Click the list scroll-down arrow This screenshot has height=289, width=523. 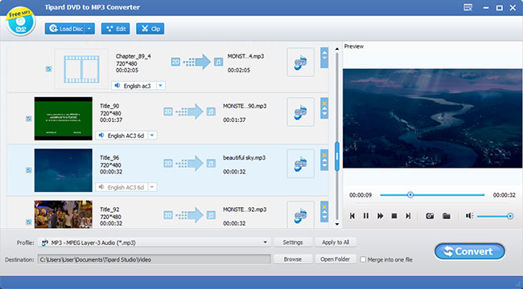[x=337, y=224]
